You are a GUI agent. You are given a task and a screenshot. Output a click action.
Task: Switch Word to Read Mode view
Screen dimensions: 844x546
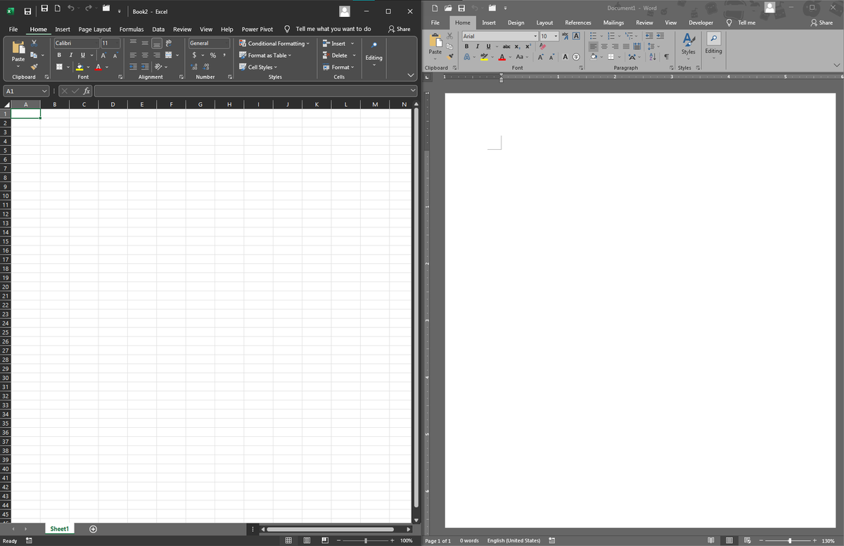pyautogui.click(x=712, y=540)
